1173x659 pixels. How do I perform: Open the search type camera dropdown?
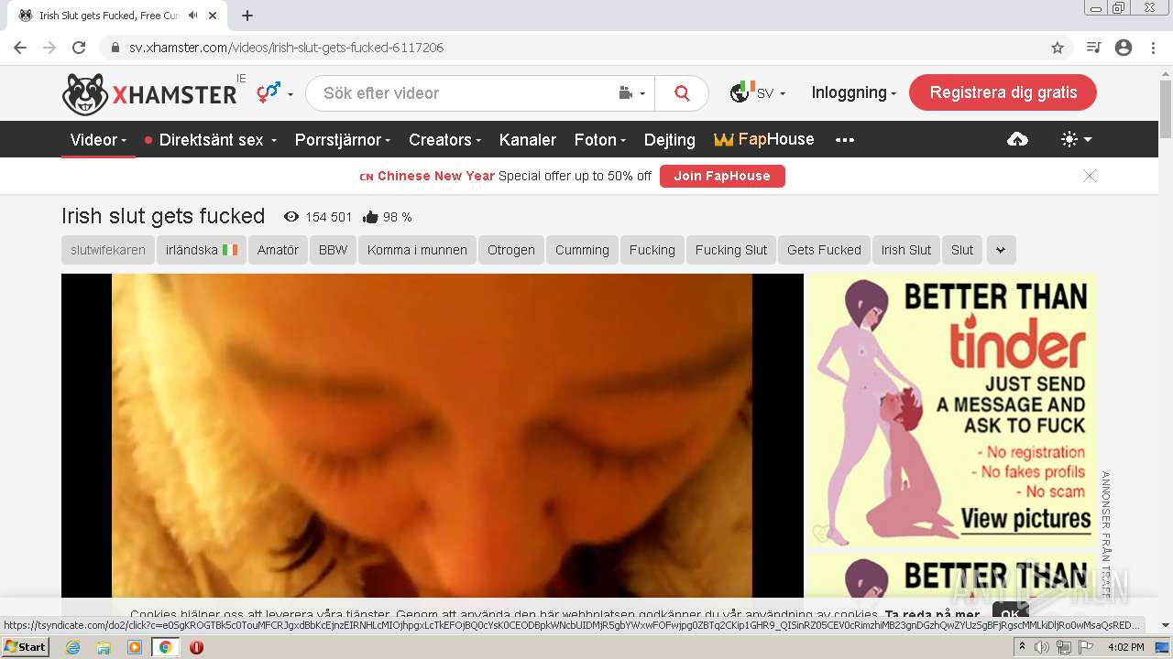click(632, 93)
